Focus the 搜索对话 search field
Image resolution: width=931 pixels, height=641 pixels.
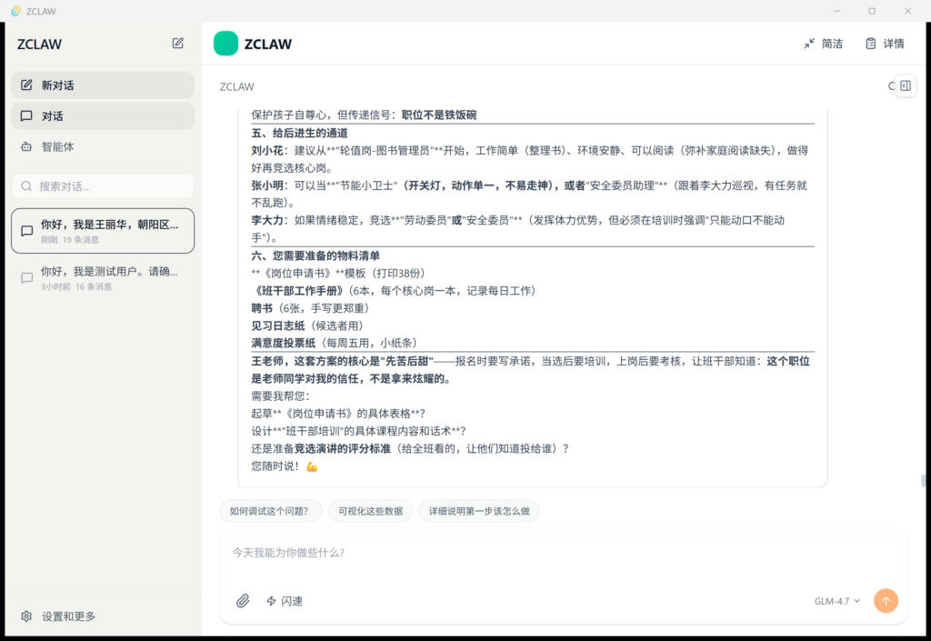point(102,186)
